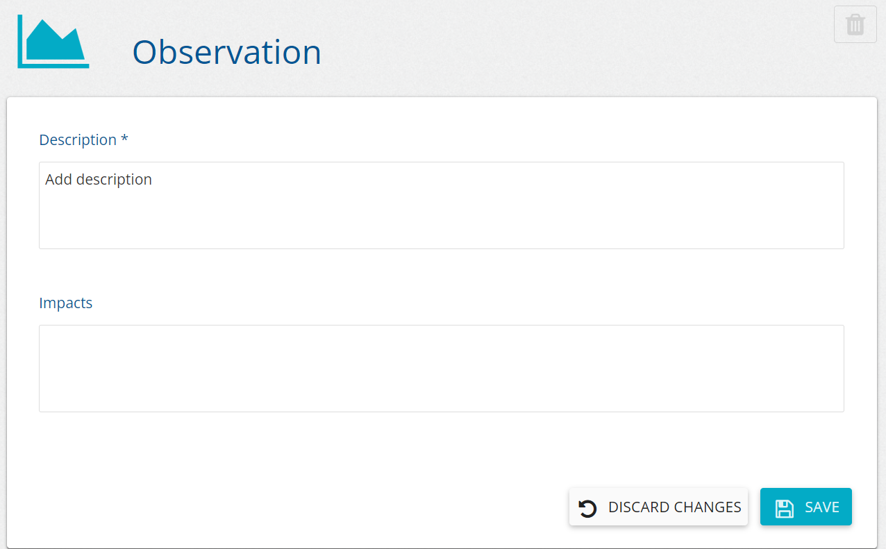
Task: Click the required asterisk beside Description
Action: pos(124,140)
